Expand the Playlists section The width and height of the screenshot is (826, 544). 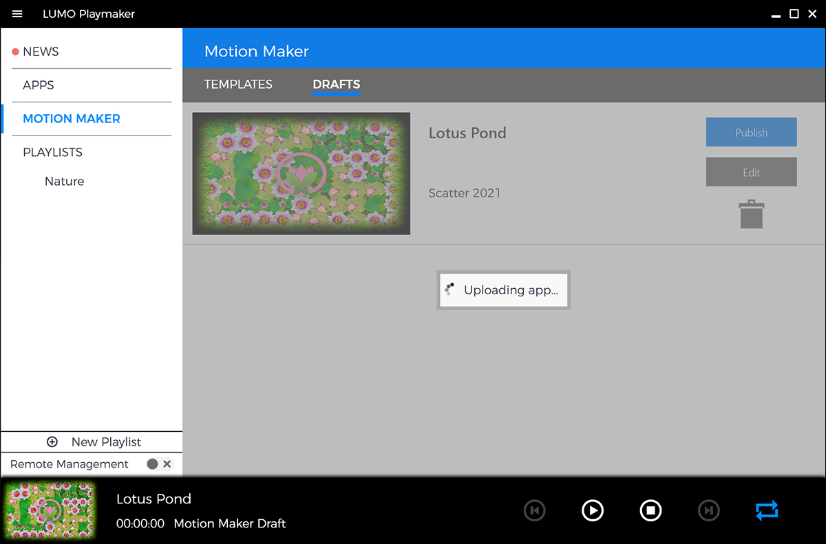click(x=52, y=153)
